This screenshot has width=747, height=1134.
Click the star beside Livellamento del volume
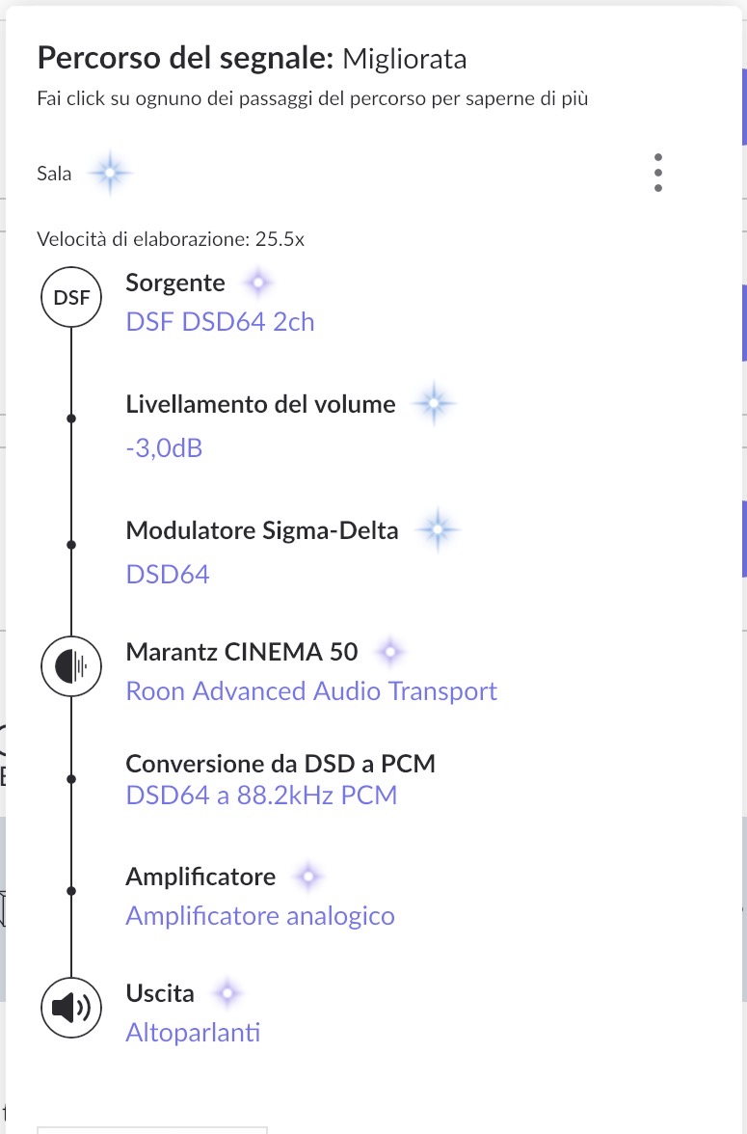433,404
